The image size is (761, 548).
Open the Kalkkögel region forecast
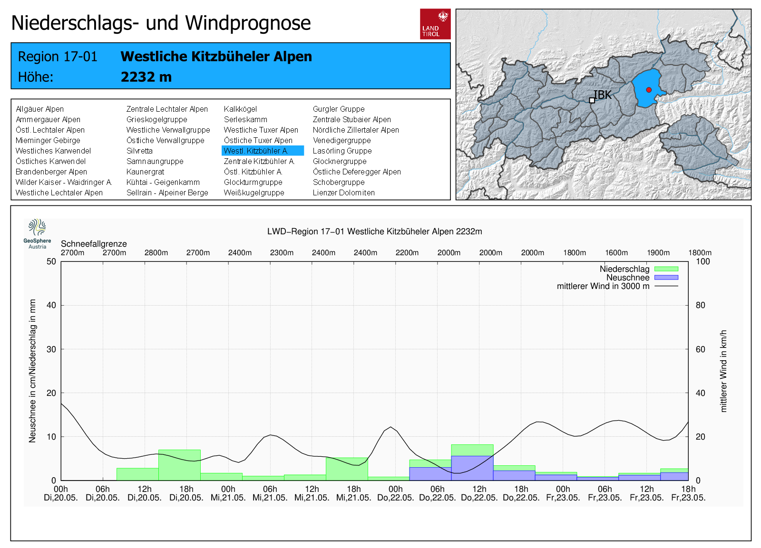coord(240,109)
